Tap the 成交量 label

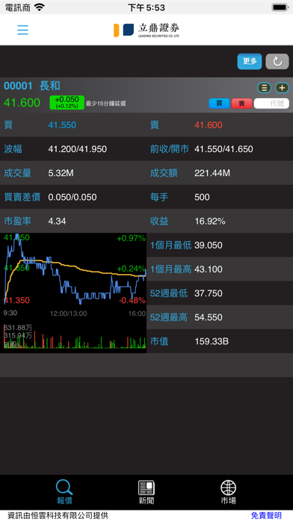[17, 173]
